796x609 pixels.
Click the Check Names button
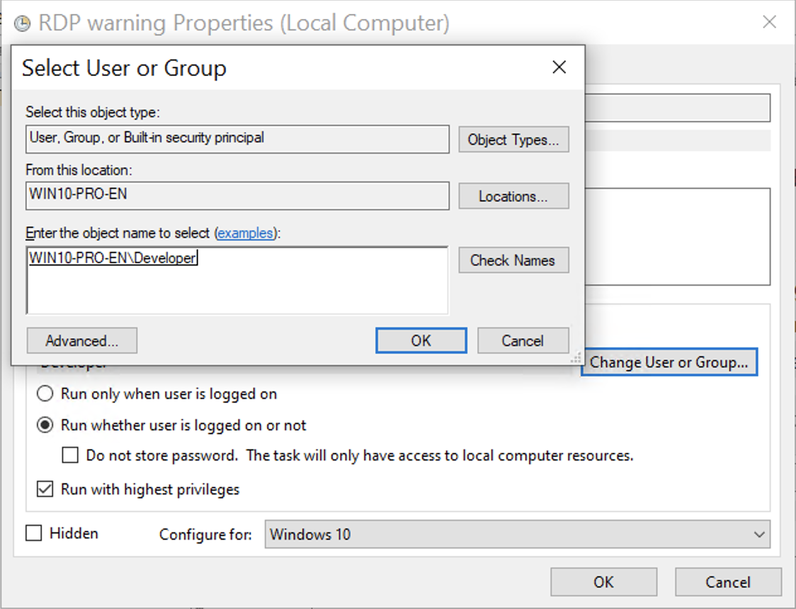click(x=513, y=260)
